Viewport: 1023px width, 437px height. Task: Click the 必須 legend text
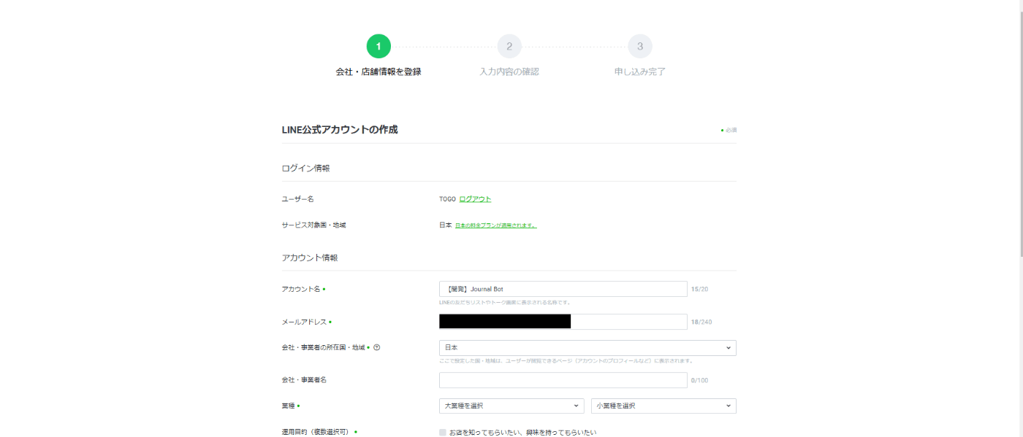pos(731,130)
